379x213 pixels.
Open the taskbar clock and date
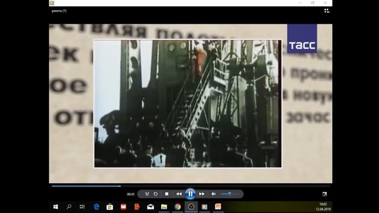[x=323, y=206]
